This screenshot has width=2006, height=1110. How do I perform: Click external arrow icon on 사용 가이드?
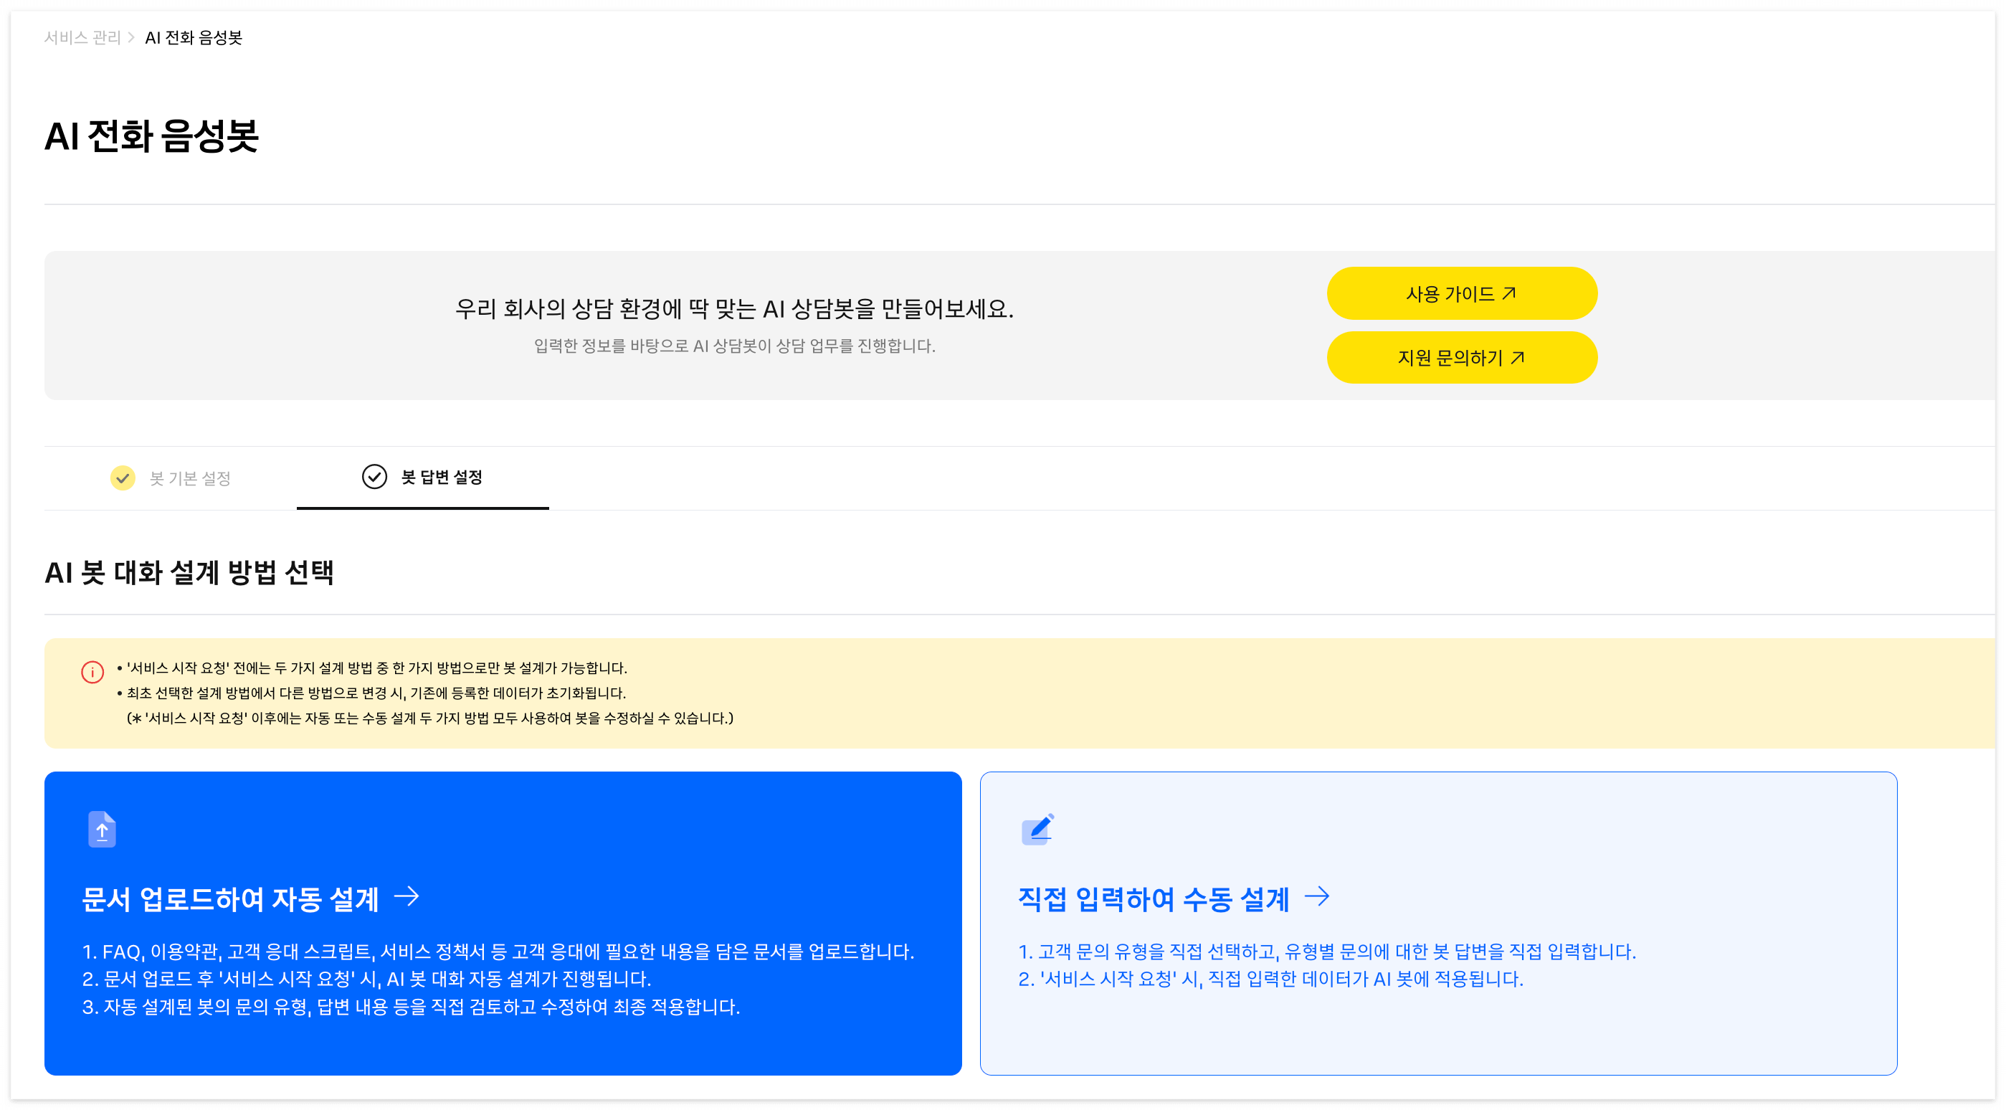tap(1509, 293)
